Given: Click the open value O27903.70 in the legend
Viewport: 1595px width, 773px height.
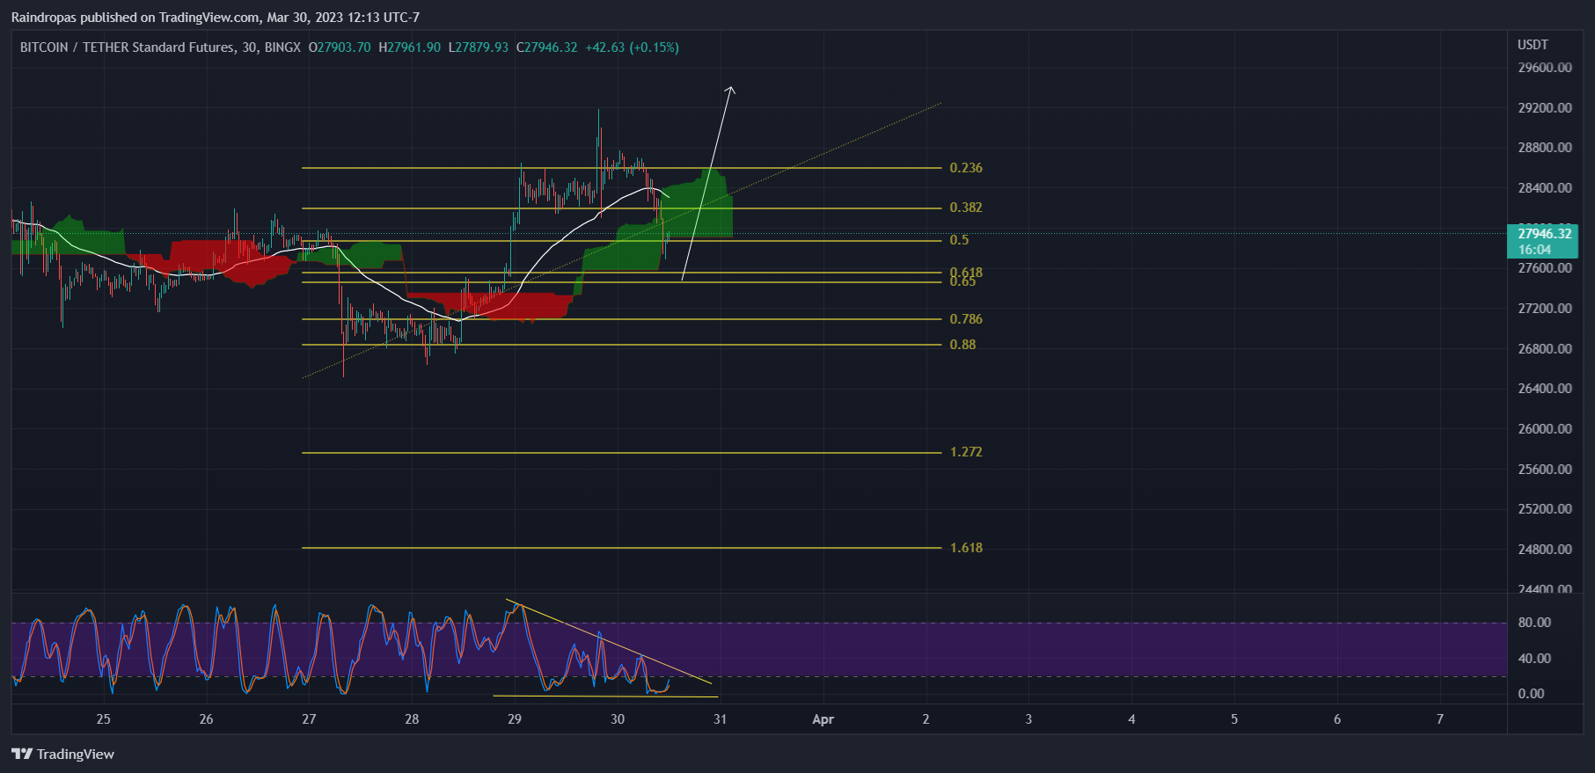Looking at the screenshot, I should point(340,47).
